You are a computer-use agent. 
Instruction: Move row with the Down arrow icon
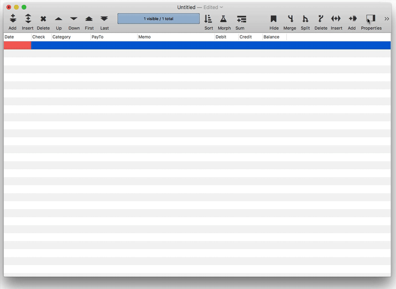tap(74, 19)
